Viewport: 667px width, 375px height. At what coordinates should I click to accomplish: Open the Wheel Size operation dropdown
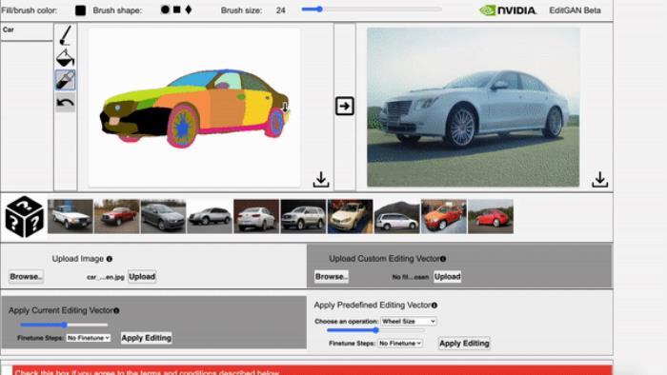(409, 322)
